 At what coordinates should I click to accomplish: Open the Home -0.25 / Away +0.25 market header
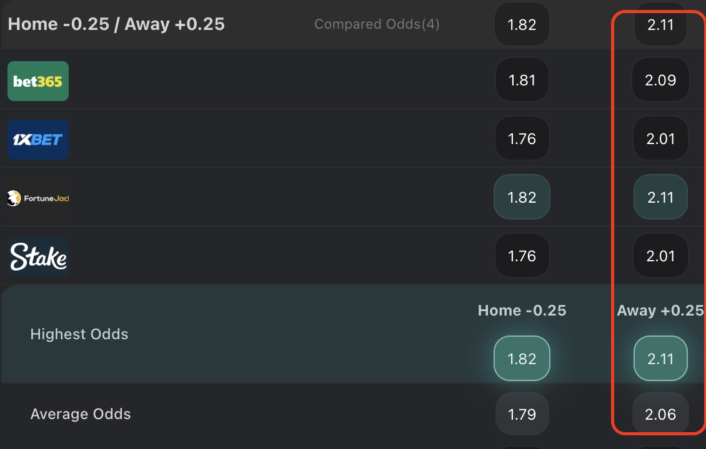pos(116,24)
